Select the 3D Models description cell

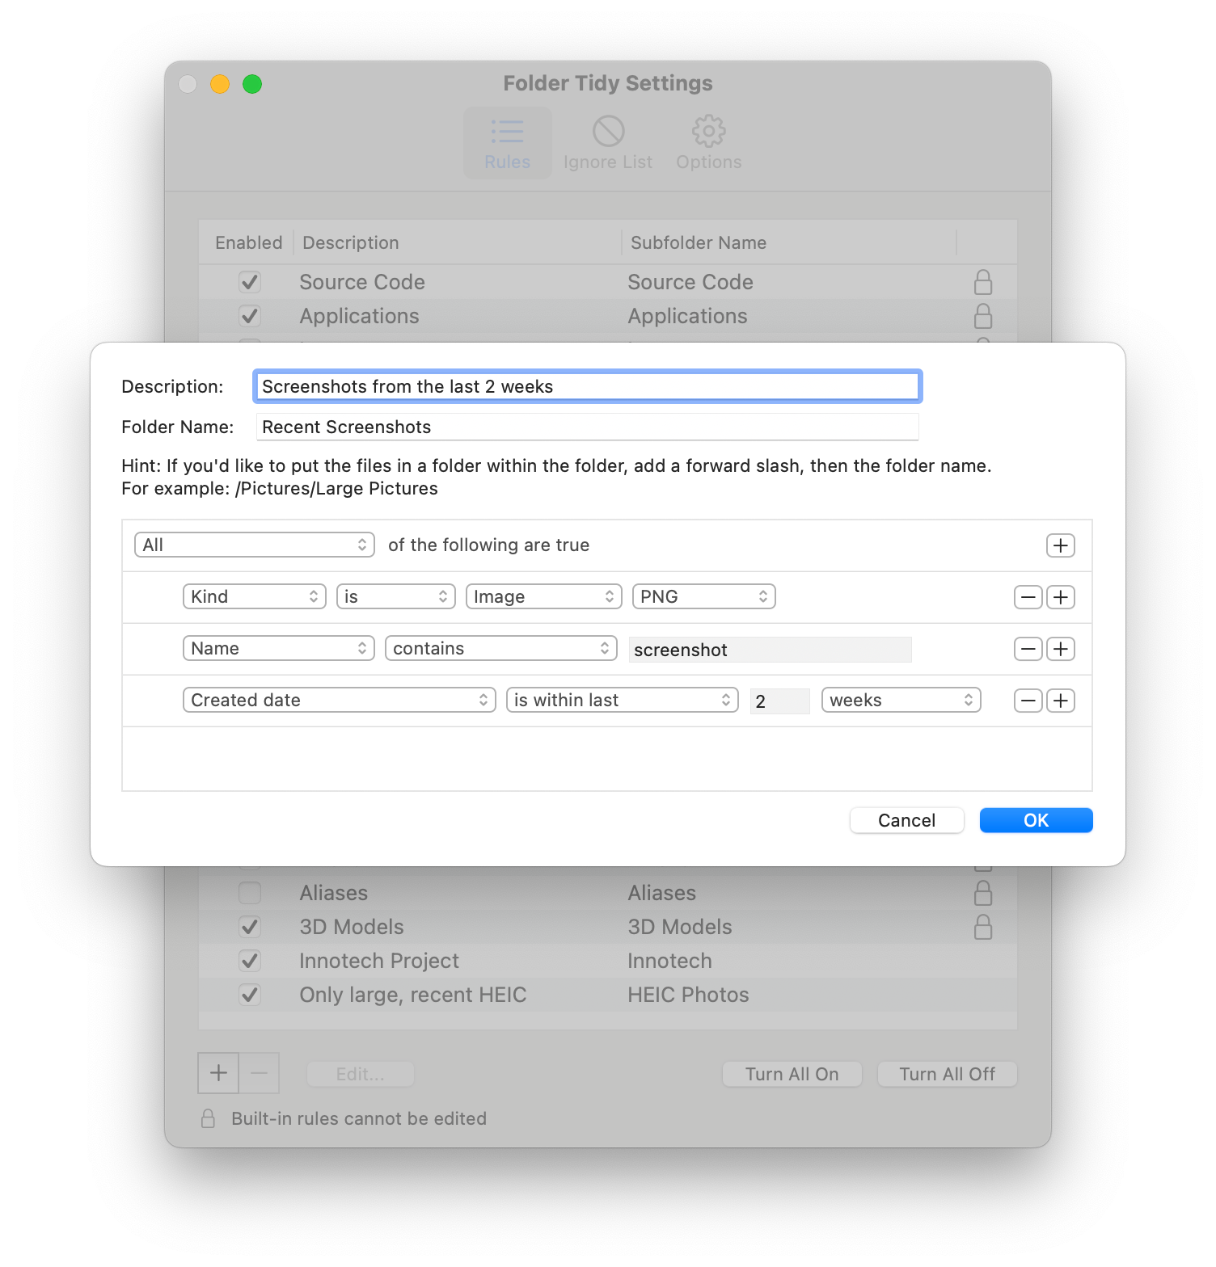click(352, 927)
